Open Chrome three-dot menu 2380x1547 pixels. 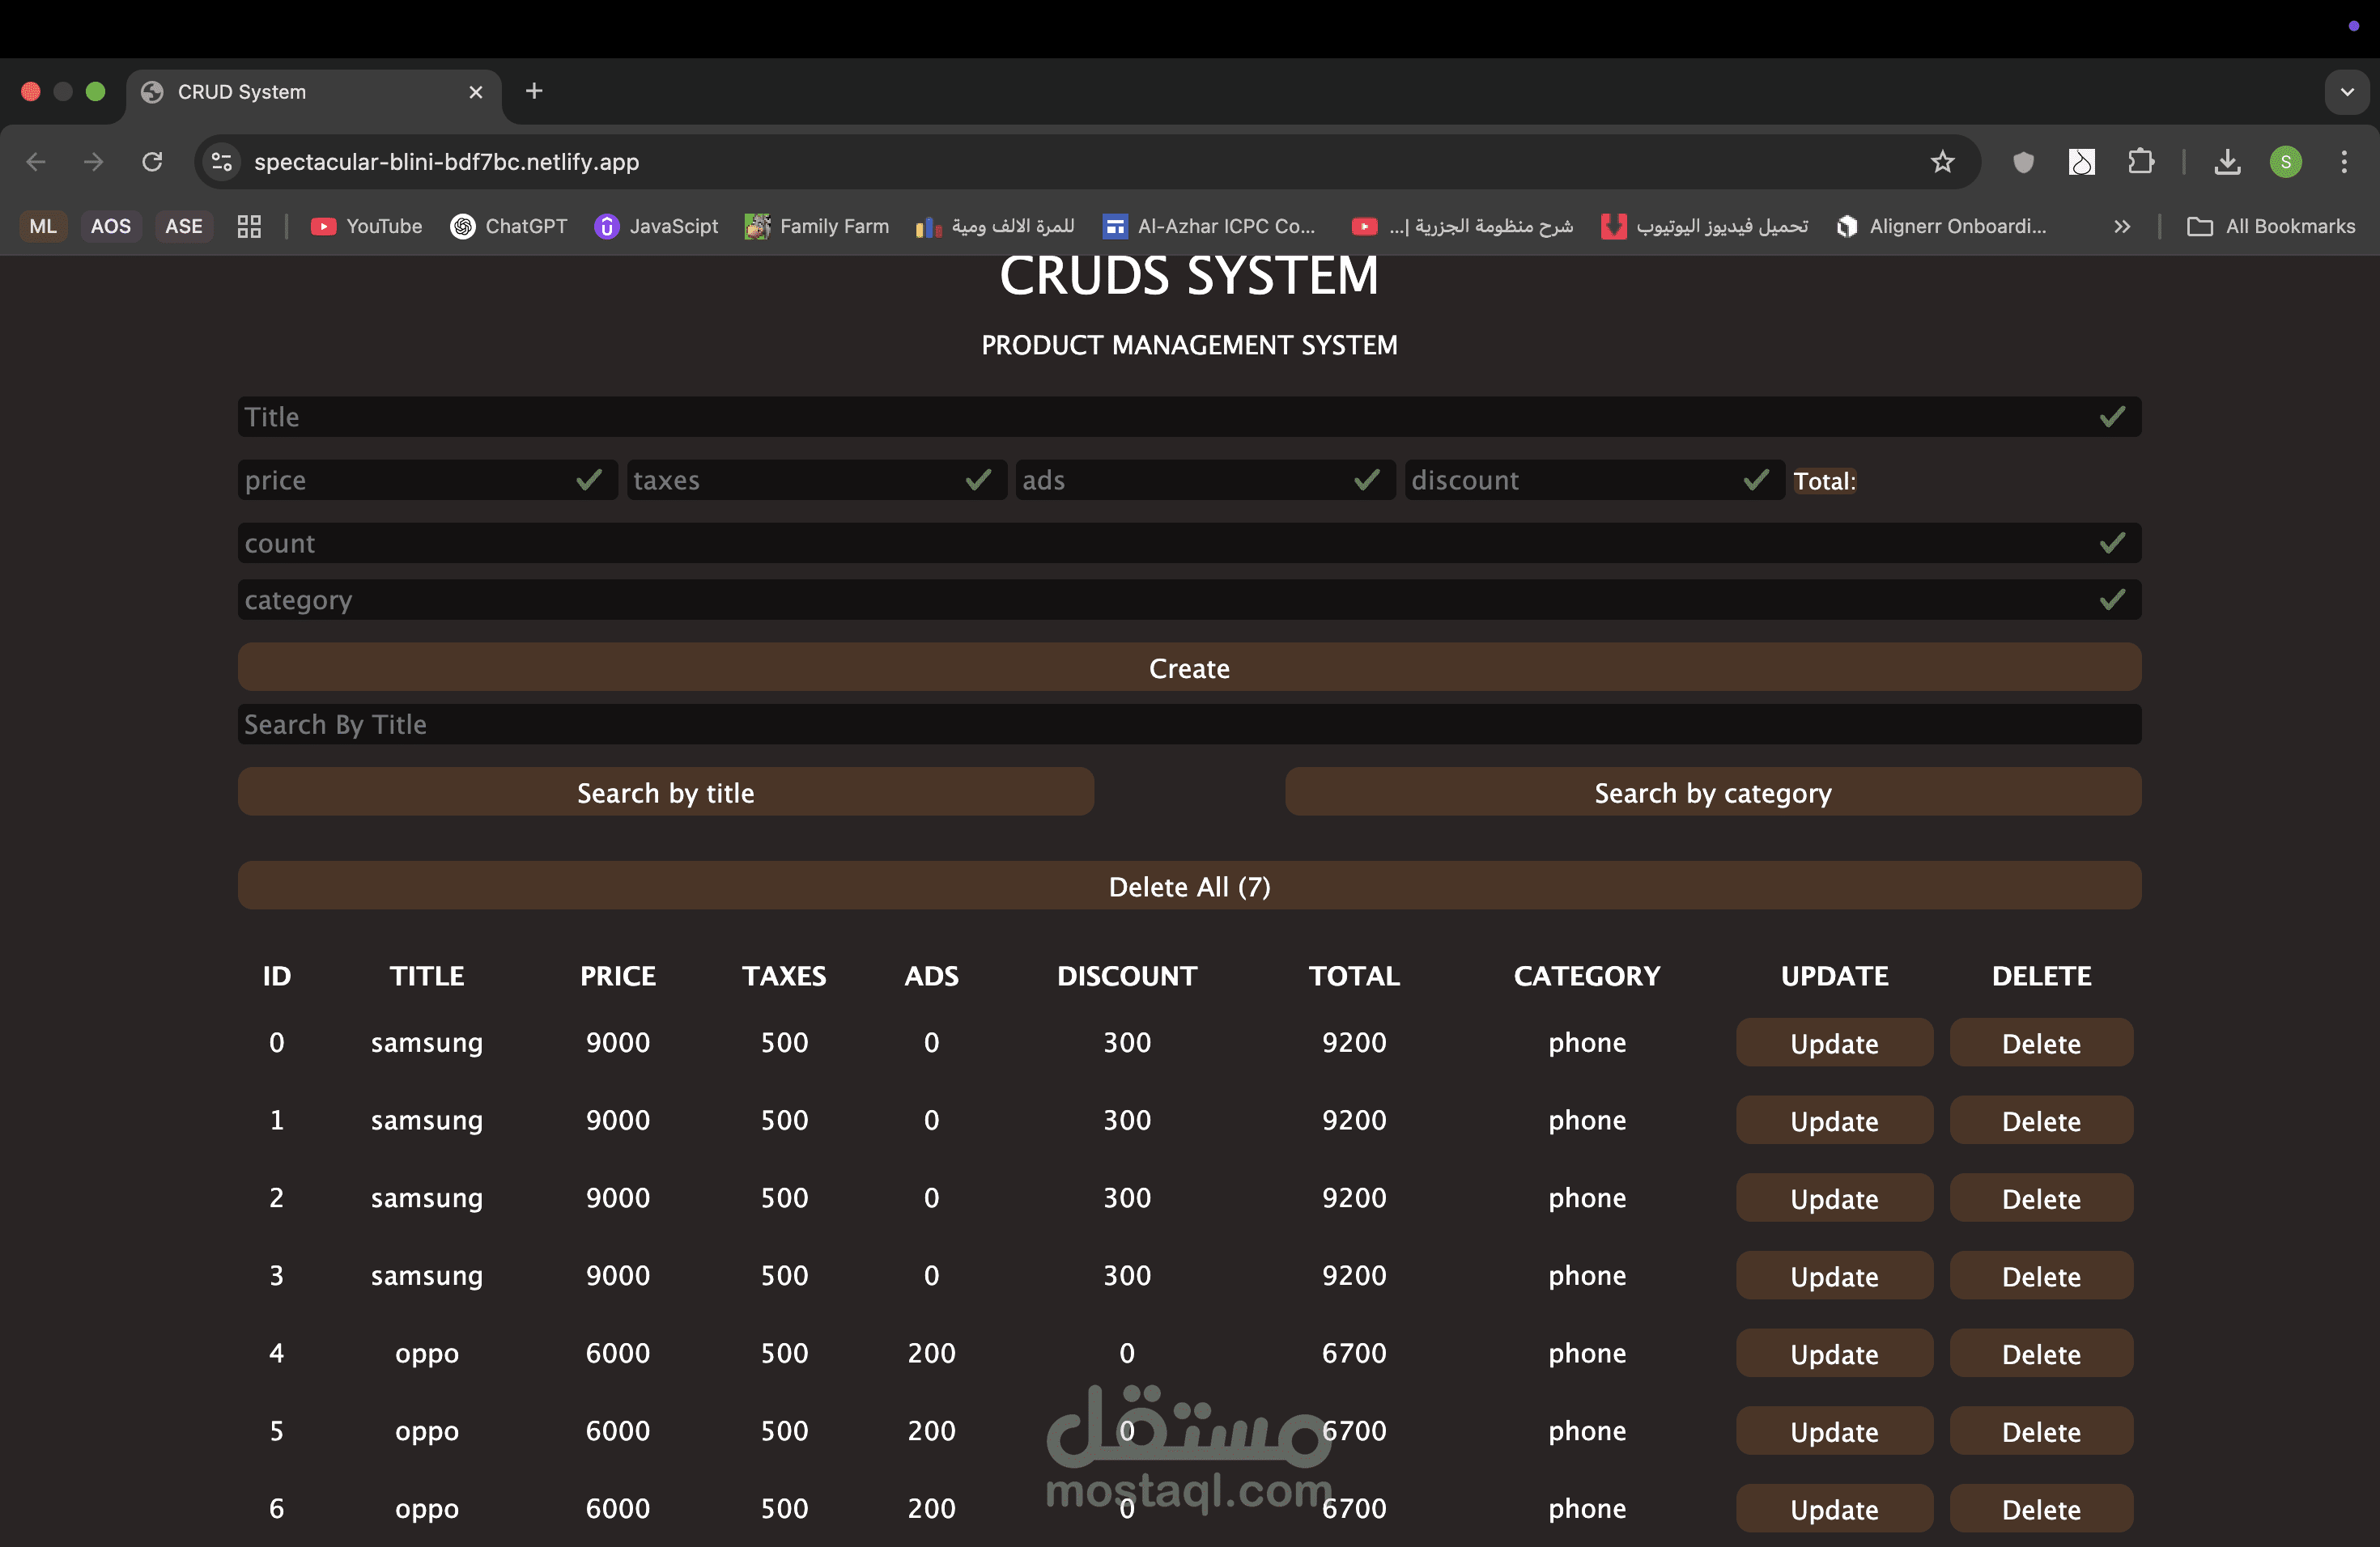click(2344, 162)
